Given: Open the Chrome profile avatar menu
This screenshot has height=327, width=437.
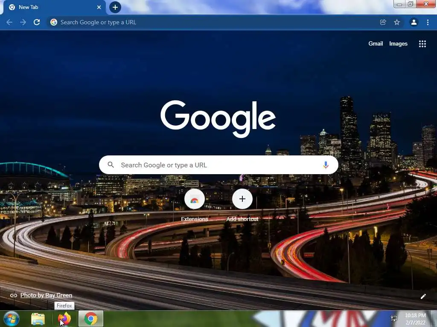Looking at the screenshot, I should 414,22.
